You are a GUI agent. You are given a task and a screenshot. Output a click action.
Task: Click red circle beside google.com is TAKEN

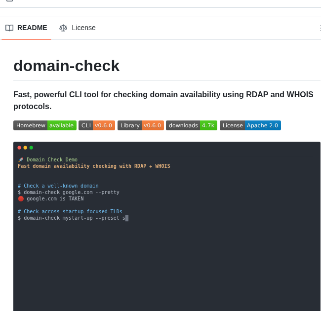pyautogui.click(x=21, y=198)
